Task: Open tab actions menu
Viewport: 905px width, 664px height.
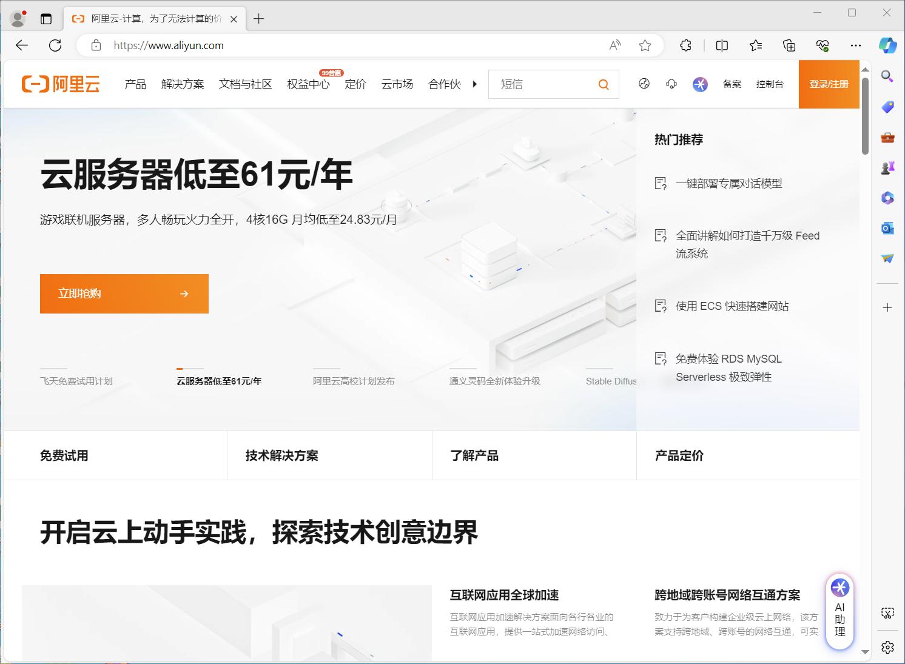Action: (x=46, y=19)
